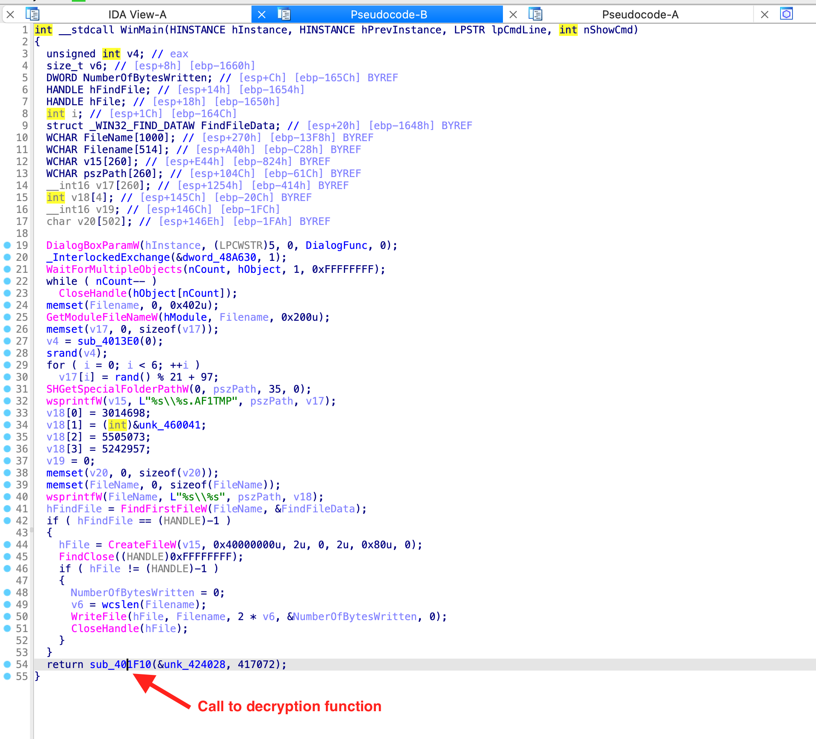This screenshot has height=739, width=816.
Task: Click the CreateFileW call on line 44
Action: tap(142, 544)
